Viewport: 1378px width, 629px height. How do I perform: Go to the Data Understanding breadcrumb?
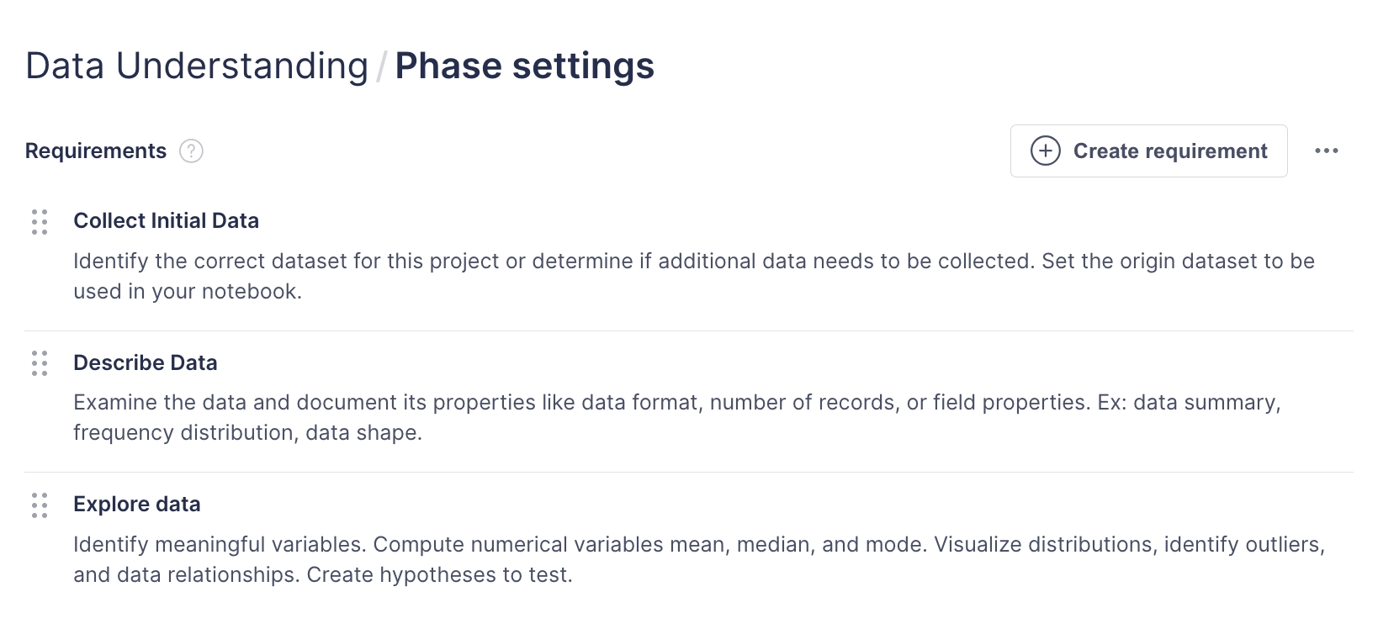pyautogui.click(x=197, y=66)
